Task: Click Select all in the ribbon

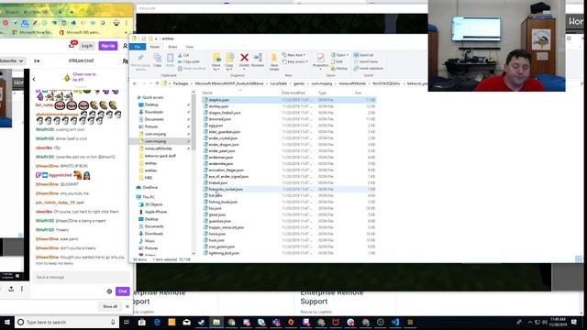Action: [x=363, y=55]
